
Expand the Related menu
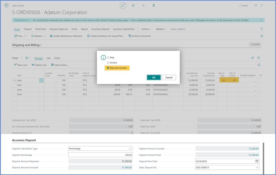click(x=161, y=29)
